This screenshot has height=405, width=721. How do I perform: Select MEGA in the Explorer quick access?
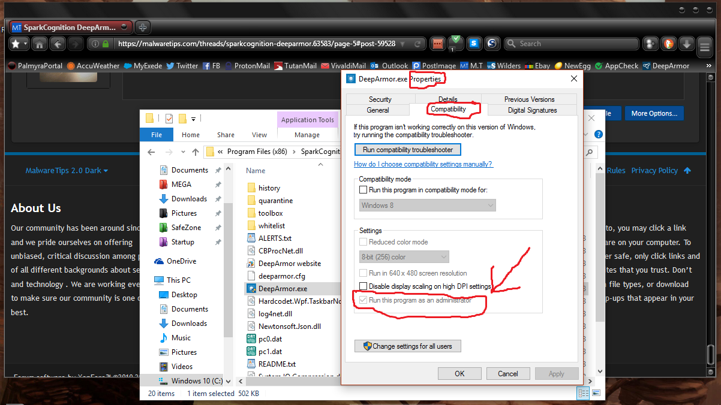(181, 185)
